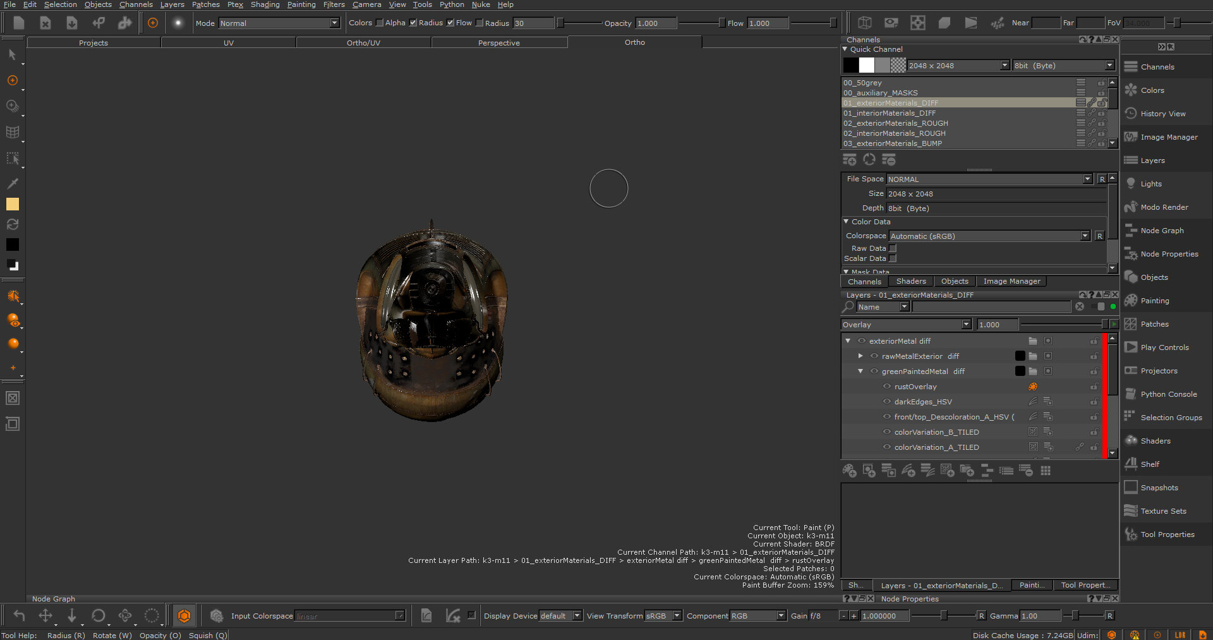Toggle the Raw Data checkbox

click(x=893, y=248)
